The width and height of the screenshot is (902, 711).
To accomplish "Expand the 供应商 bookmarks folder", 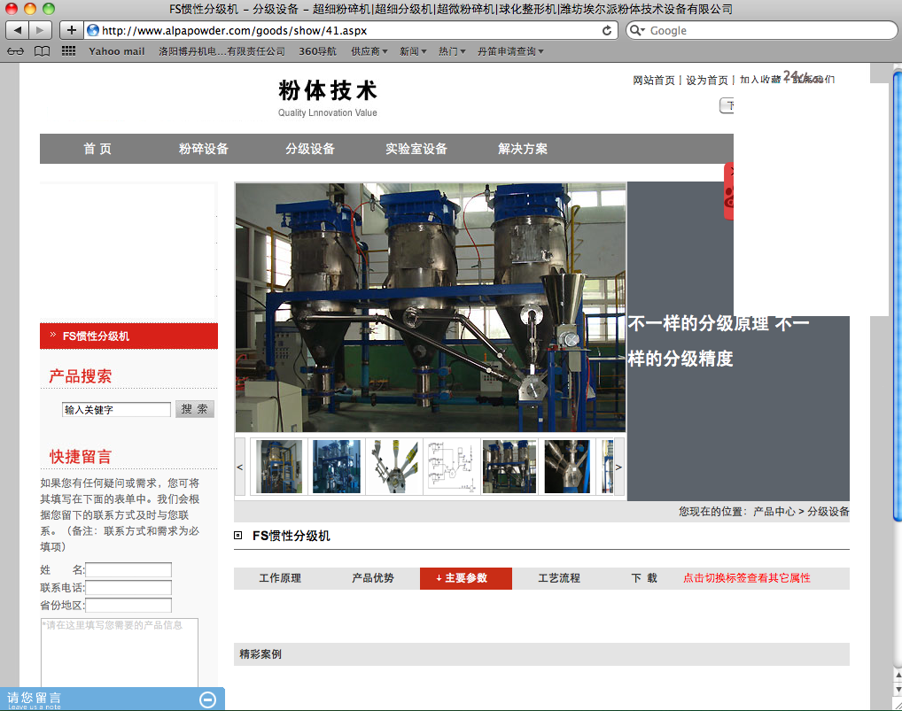I will click(x=369, y=51).
